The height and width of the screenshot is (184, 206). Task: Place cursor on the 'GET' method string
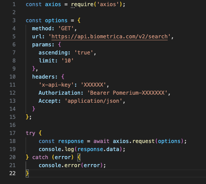(66, 28)
